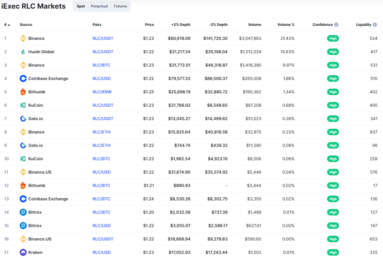Viewport: 383px width, 258px height.
Task: Open RLC/USDT pair on Binance row 1
Action: [103, 38]
